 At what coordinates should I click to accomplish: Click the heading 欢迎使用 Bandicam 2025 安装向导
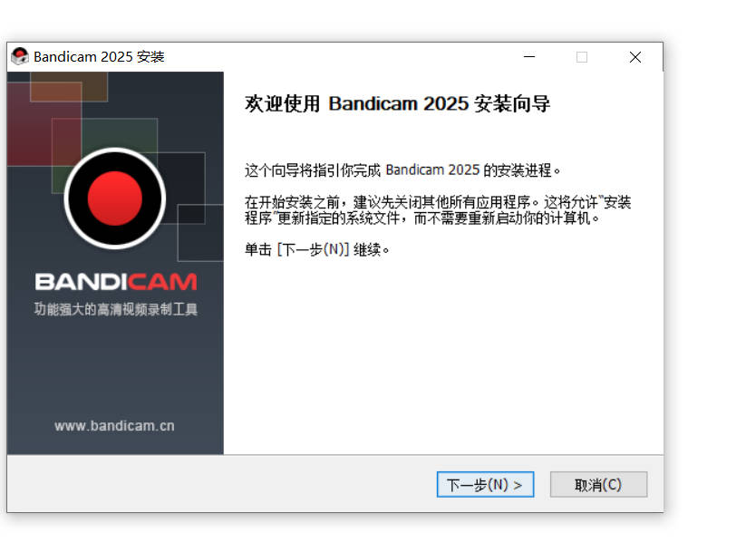(x=397, y=103)
